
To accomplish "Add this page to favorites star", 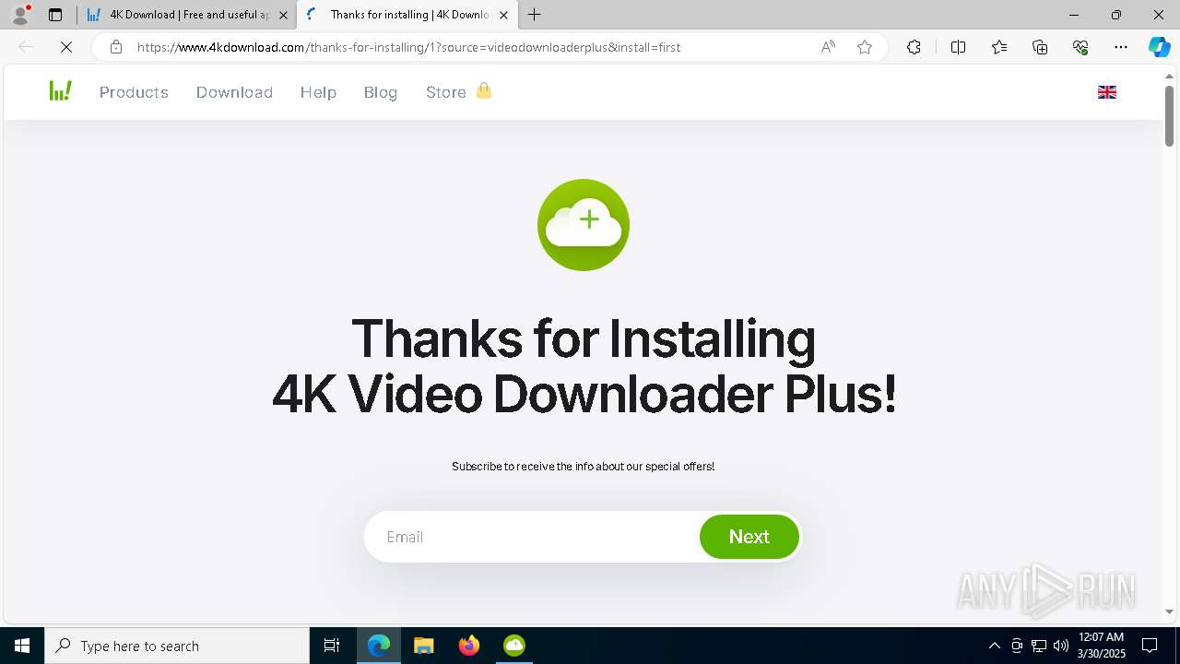I will click(x=865, y=47).
